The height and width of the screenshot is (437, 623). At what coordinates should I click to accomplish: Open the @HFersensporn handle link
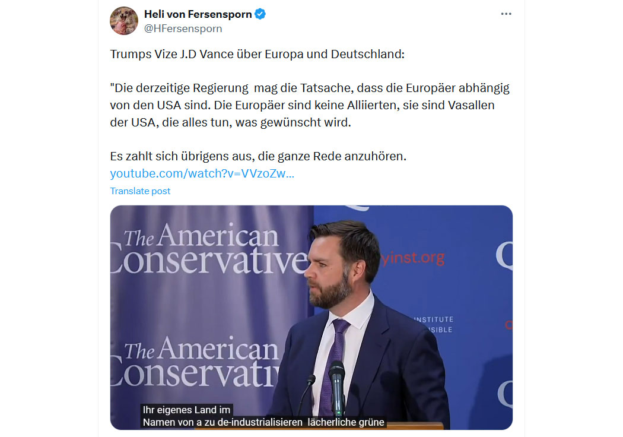(x=183, y=28)
